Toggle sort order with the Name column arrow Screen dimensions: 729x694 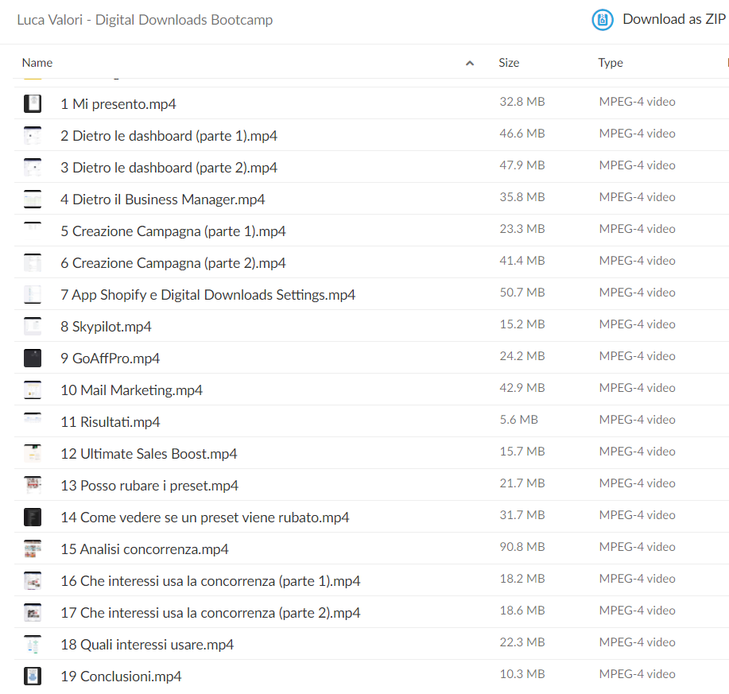tap(470, 64)
